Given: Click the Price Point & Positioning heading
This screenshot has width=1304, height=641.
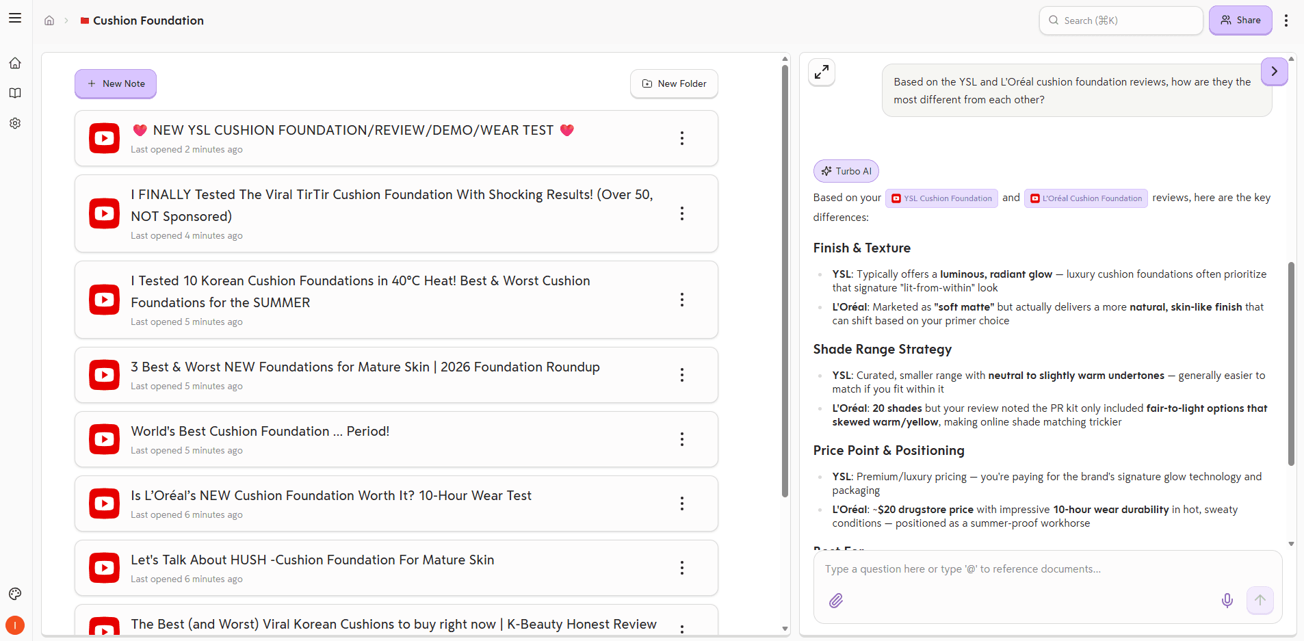Looking at the screenshot, I should point(889,450).
